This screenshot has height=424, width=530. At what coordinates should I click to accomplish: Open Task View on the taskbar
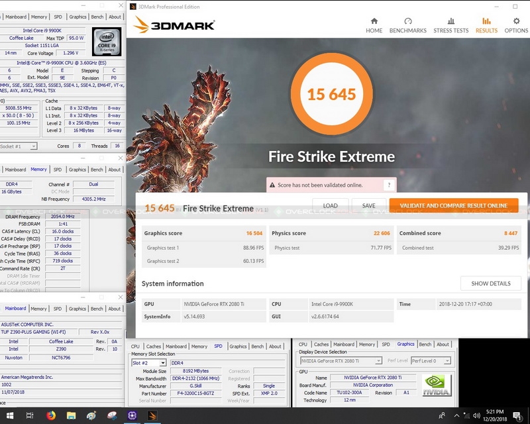(30, 415)
